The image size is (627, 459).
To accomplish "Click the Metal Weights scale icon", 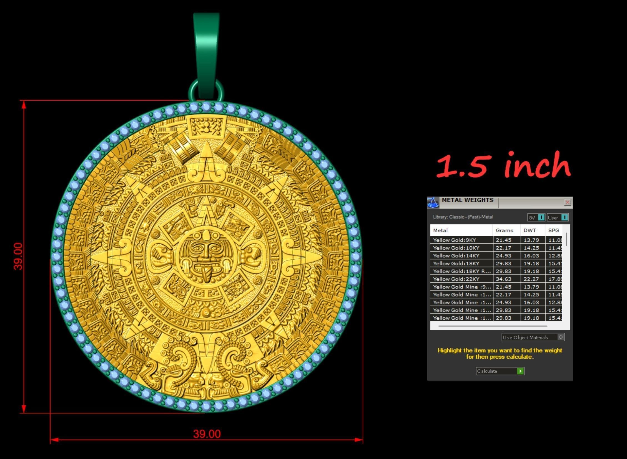I will (433, 203).
